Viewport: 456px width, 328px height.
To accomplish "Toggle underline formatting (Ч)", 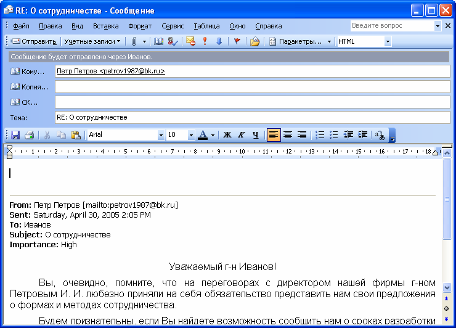I will pyautogui.click(x=256, y=135).
